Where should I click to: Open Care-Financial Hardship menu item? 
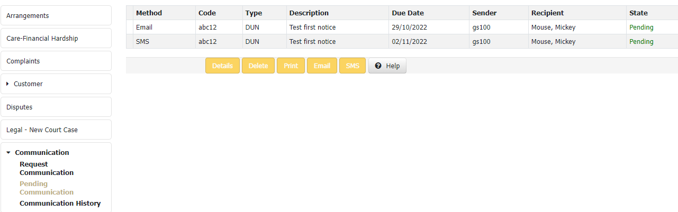click(x=56, y=38)
